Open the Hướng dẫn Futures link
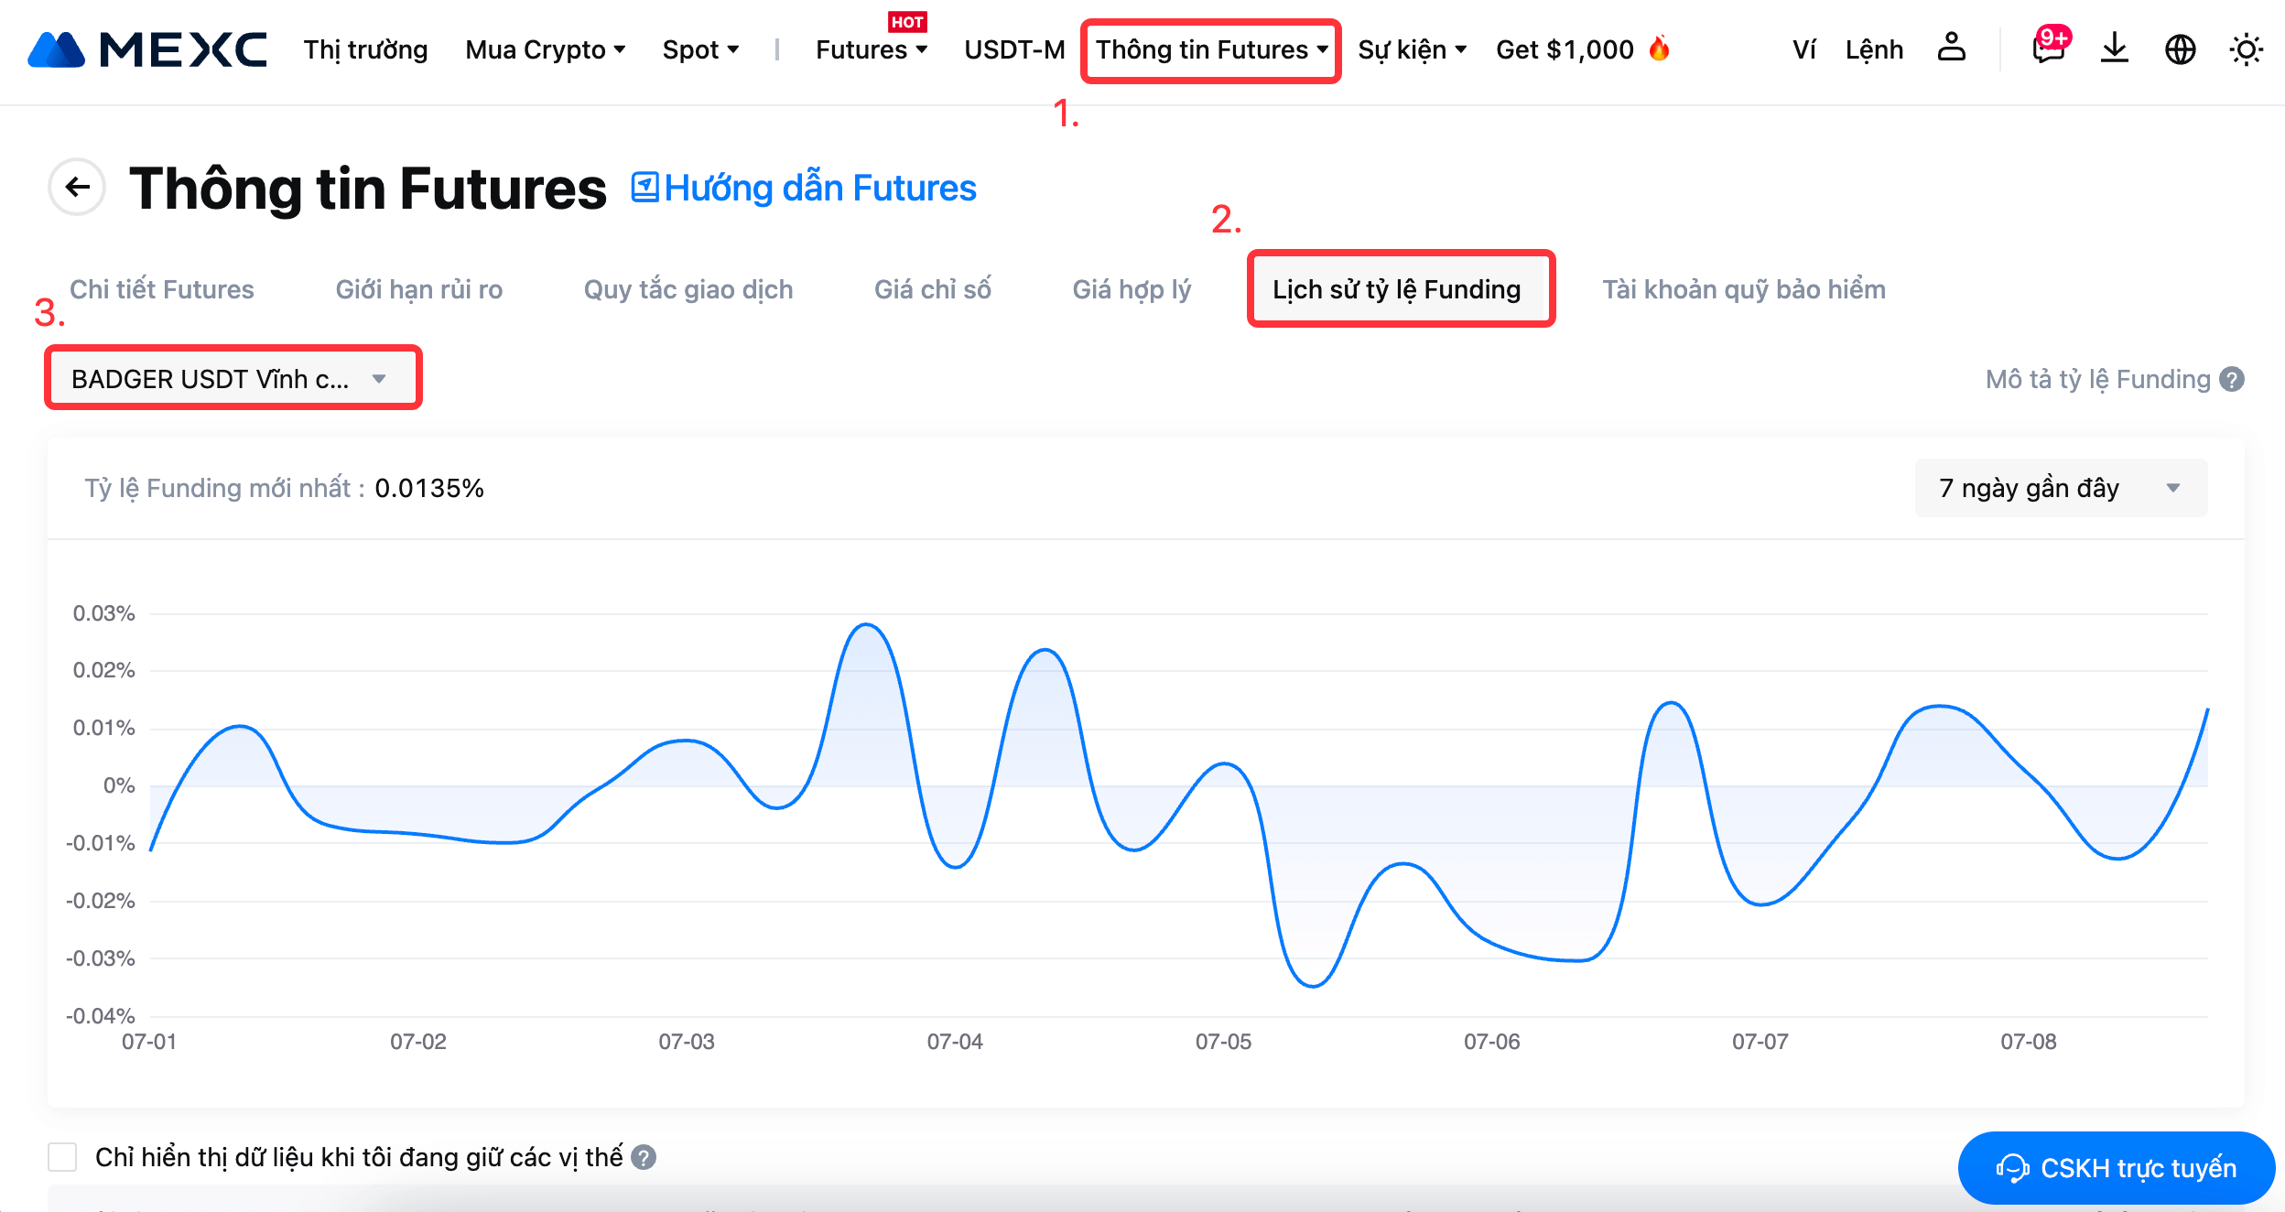The height and width of the screenshot is (1212, 2285). [x=804, y=188]
